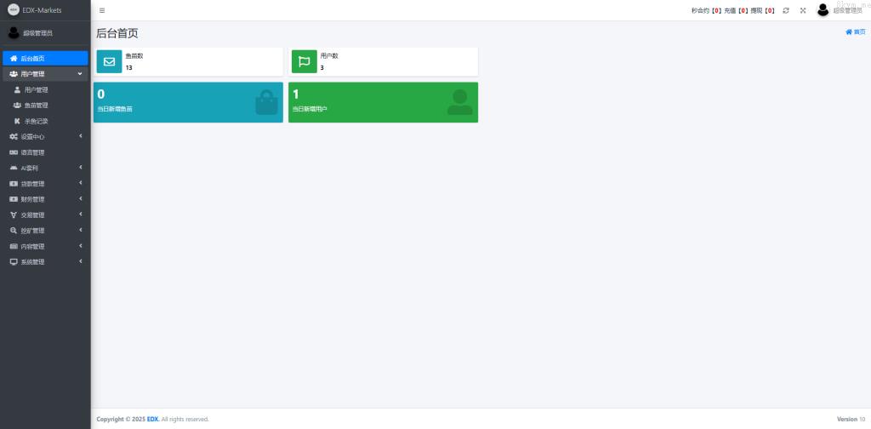Go to 杀鱼记录 submenu item
Image resolution: width=871 pixels, height=429 pixels.
pyautogui.click(x=36, y=121)
